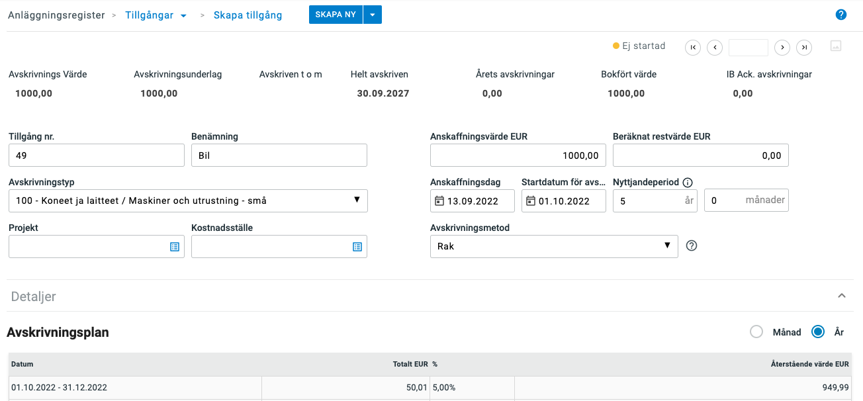Open calendar icon in Startdatum field
The height and width of the screenshot is (401, 863).
[531, 201]
